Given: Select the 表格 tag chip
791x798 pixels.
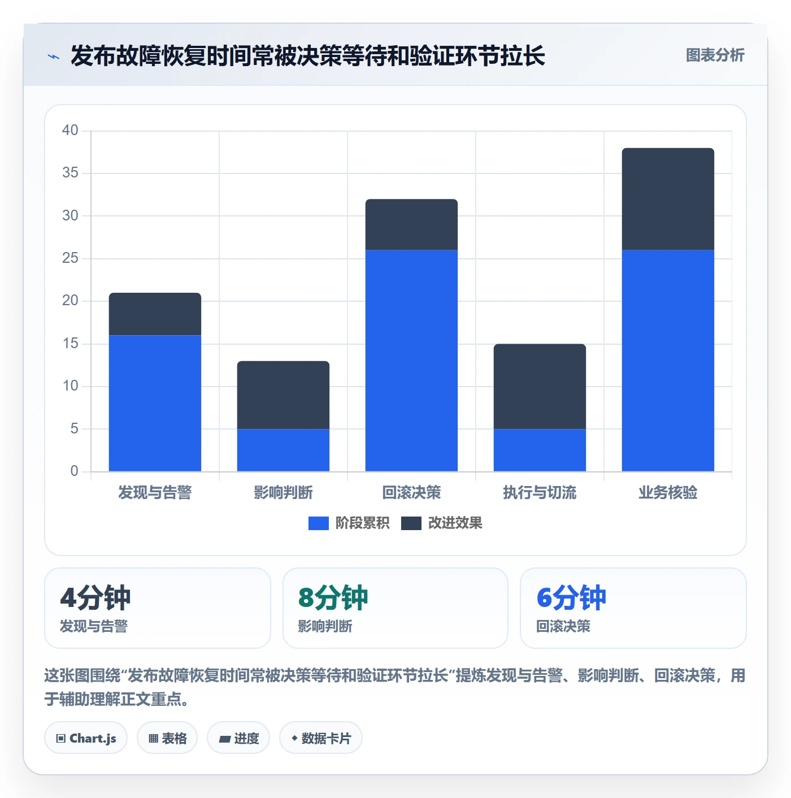Looking at the screenshot, I should [167, 738].
